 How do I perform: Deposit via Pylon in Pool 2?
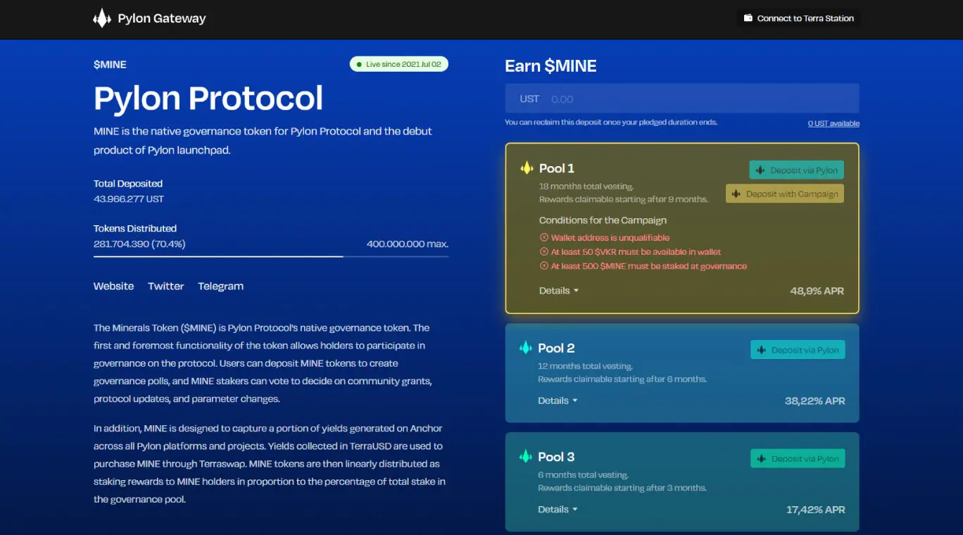(x=798, y=350)
